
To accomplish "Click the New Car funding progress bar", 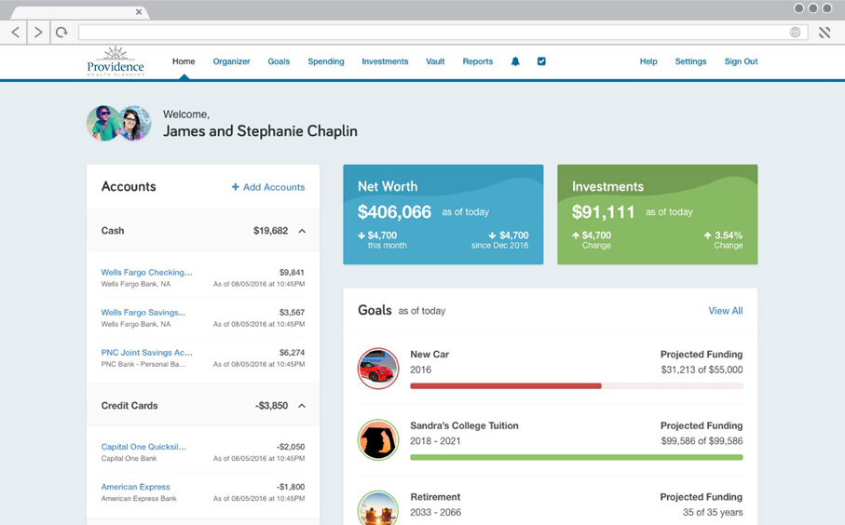I will click(576, 385).
